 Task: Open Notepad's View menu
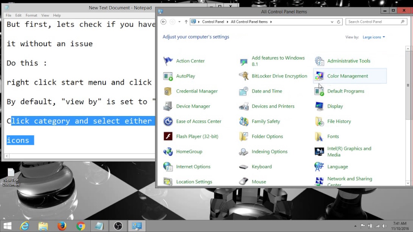(45, 15)
